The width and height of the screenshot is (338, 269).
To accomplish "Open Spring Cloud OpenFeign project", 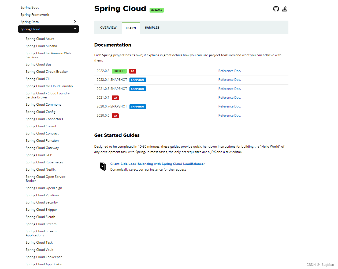I will [44, 188].
